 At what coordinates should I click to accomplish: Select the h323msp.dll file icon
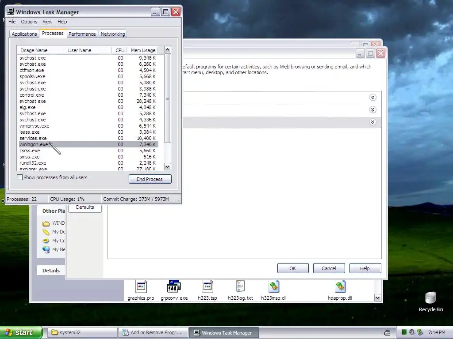[x=273, y=286]
